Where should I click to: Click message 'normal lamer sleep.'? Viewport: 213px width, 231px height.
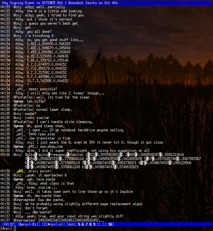coord(54,110)
